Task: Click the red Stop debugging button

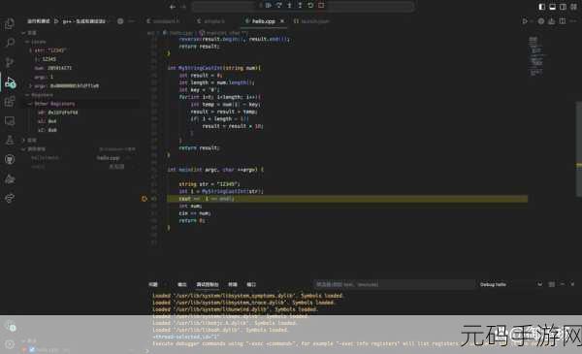Action: pyautogui.click(x=321, y=6)
